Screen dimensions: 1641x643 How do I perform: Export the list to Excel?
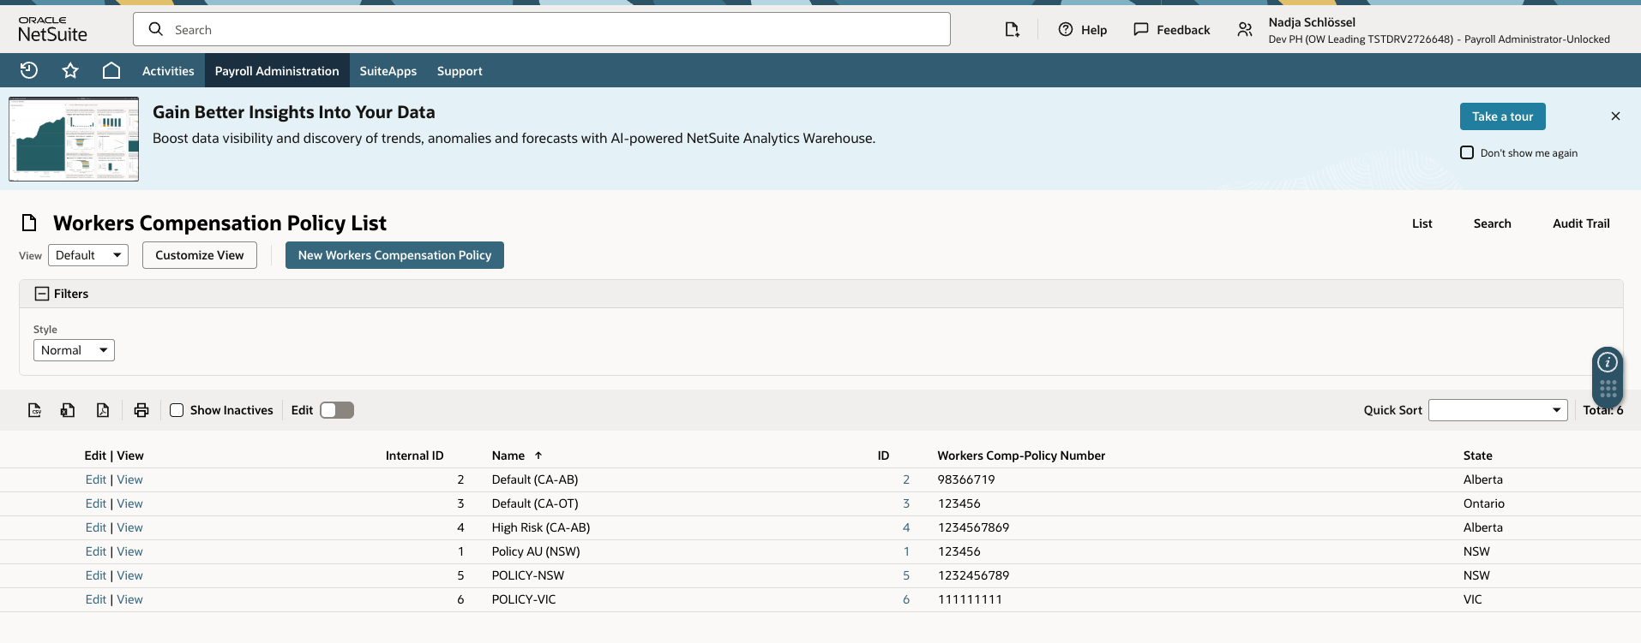click(x=68, y=410)
